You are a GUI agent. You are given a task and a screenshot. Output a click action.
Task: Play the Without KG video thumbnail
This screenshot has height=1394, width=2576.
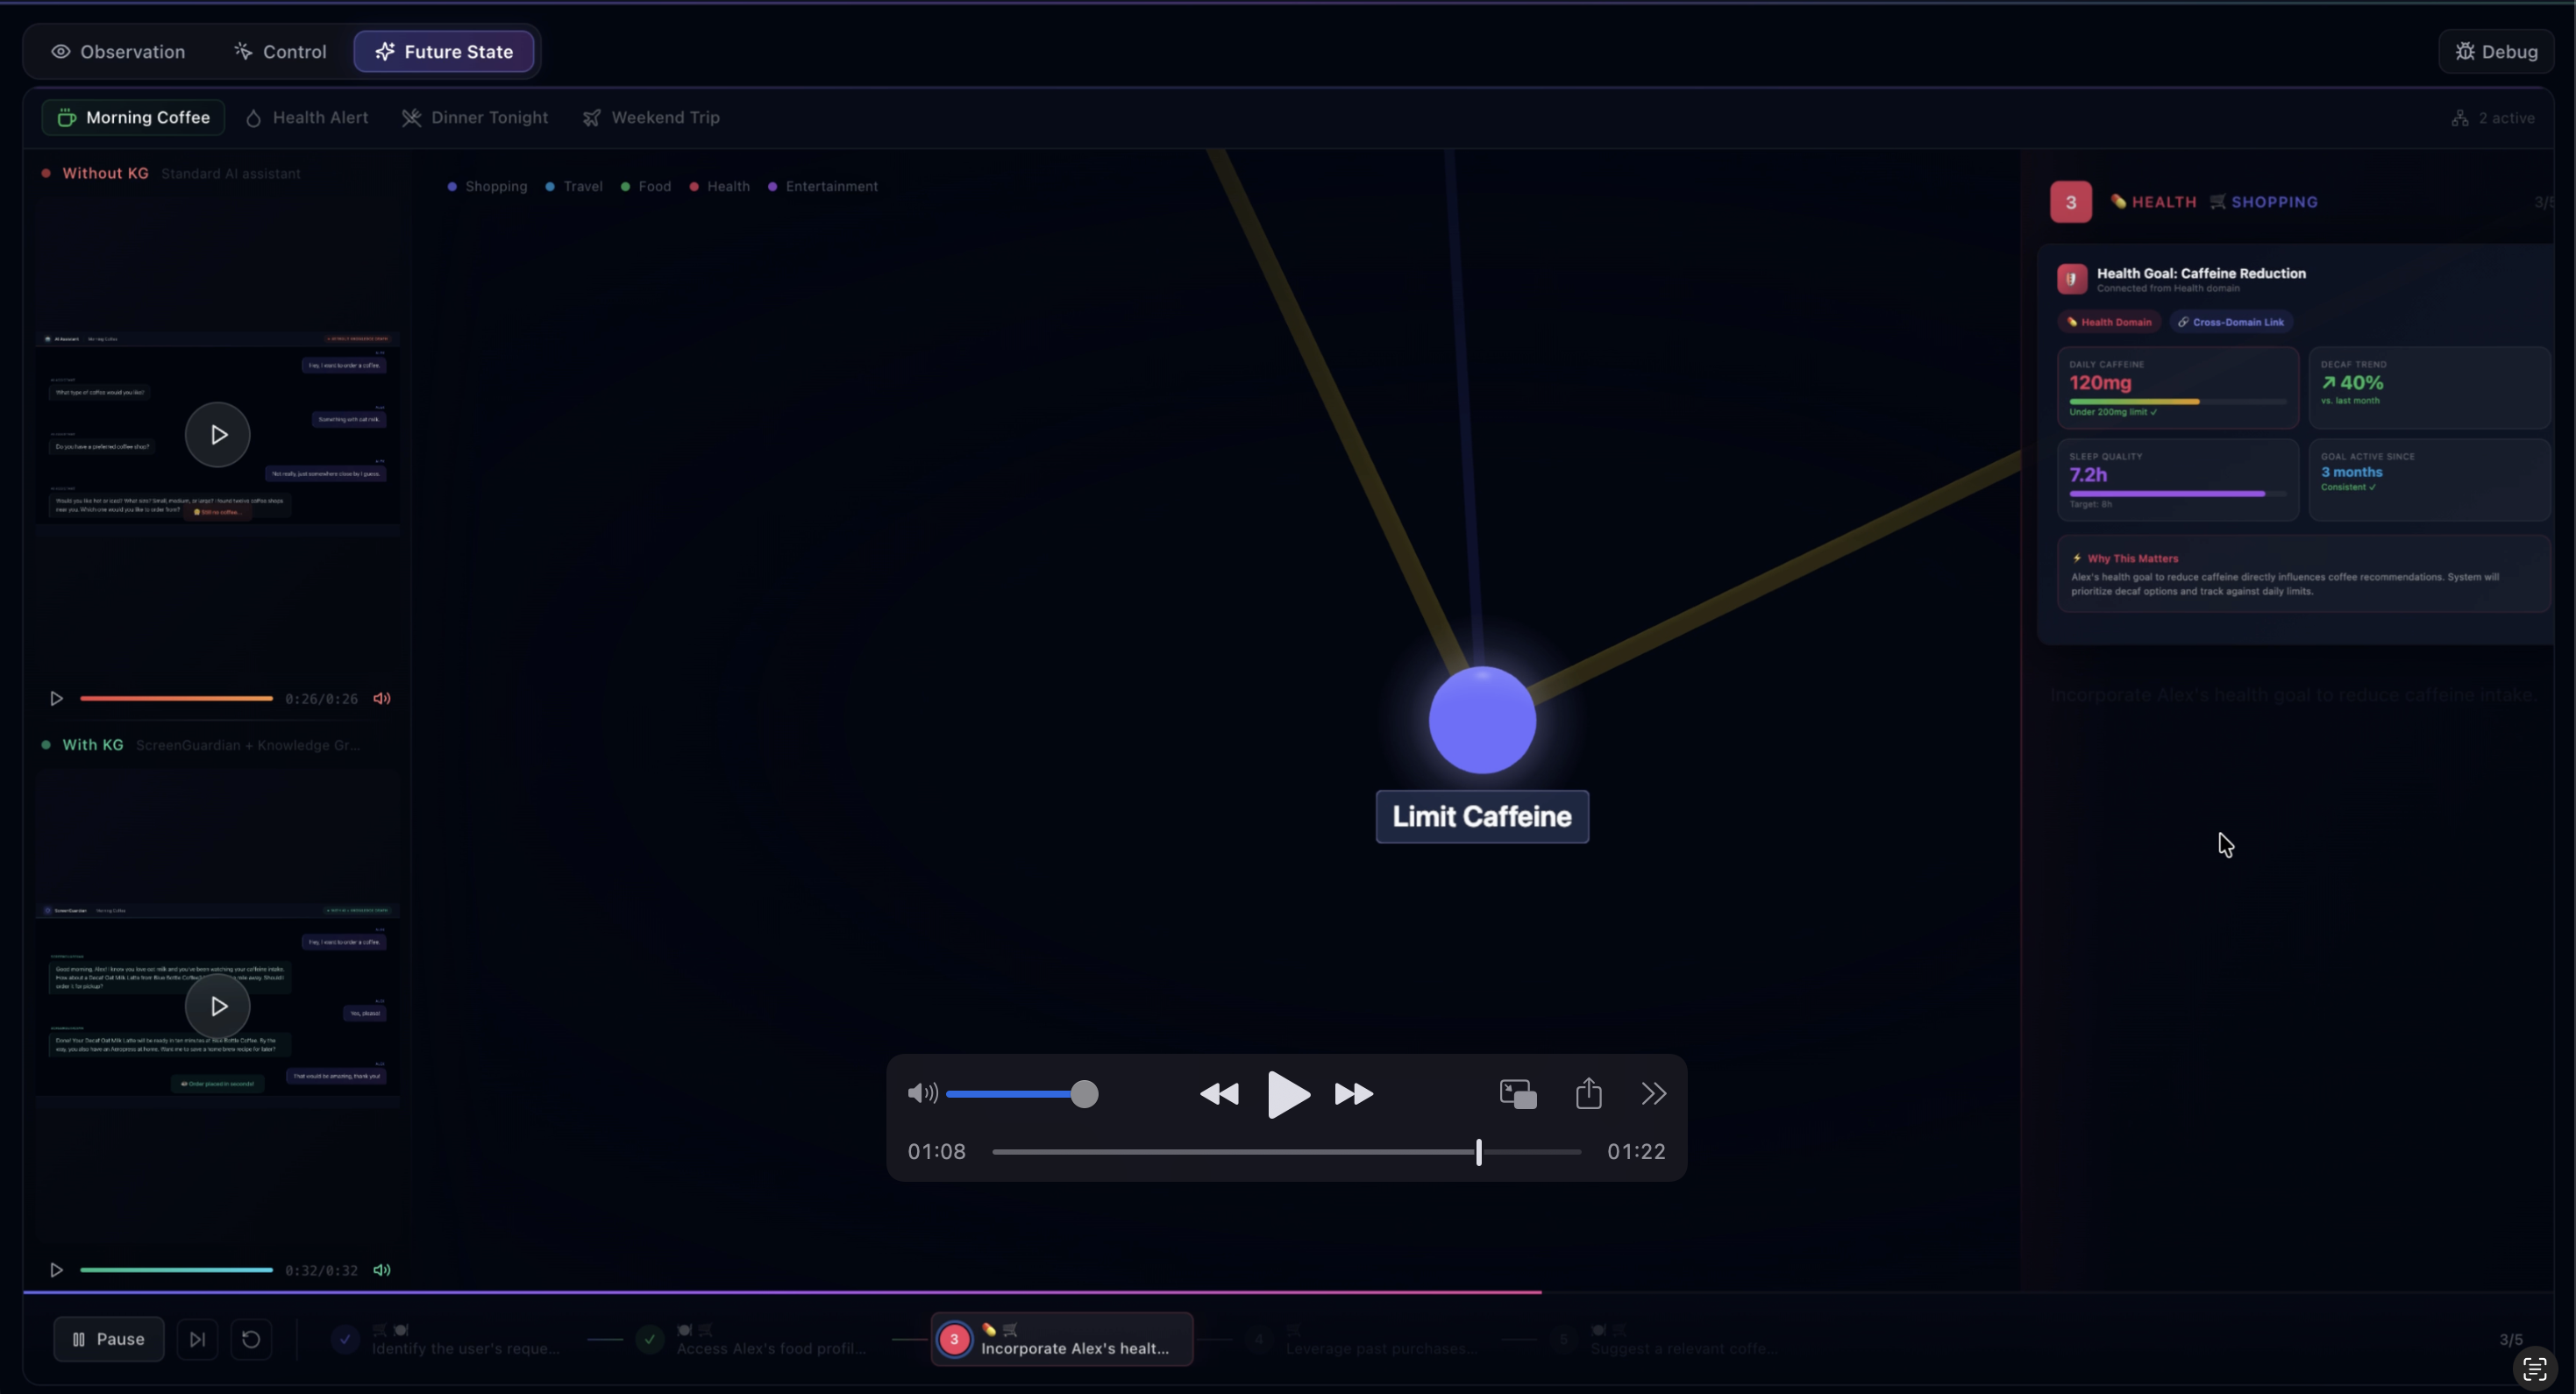[217, 435]
